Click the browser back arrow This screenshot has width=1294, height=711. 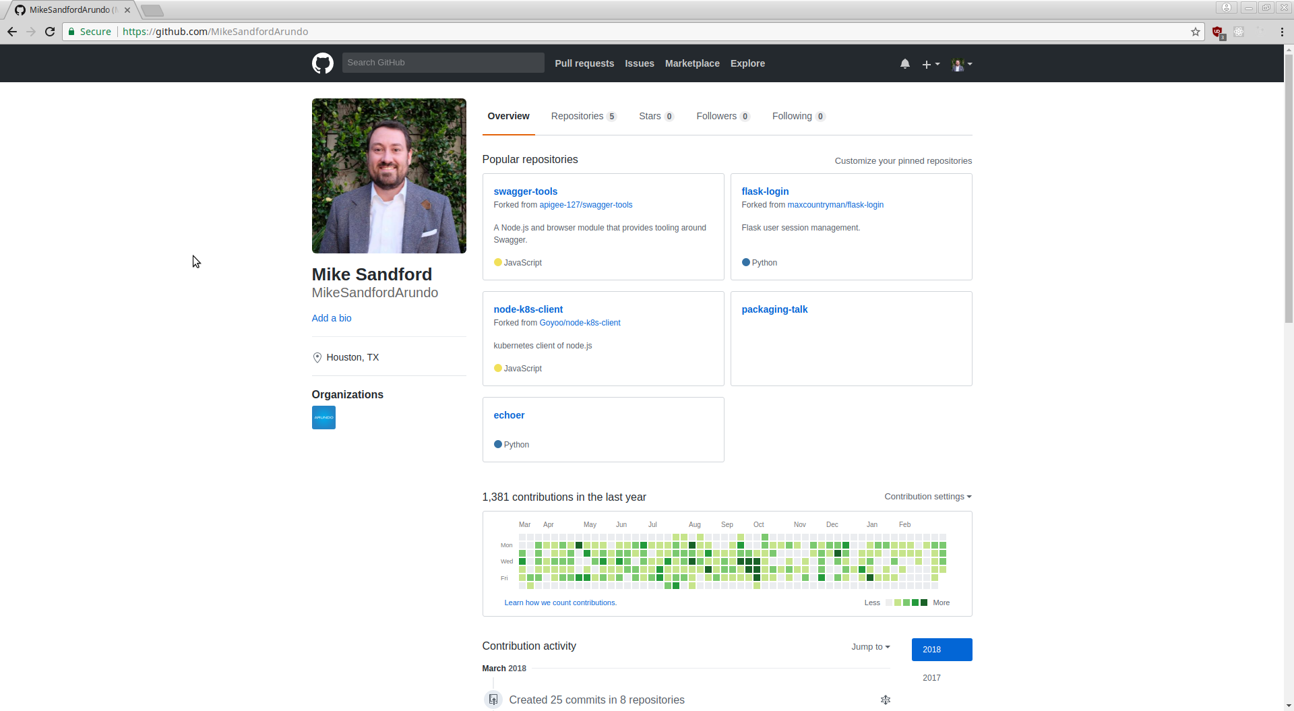coord(12,32)
